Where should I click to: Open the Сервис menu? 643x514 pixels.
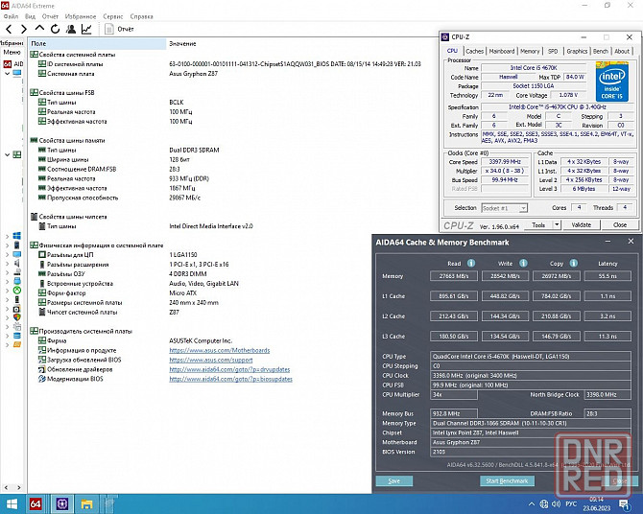click(x=112, y=16)
